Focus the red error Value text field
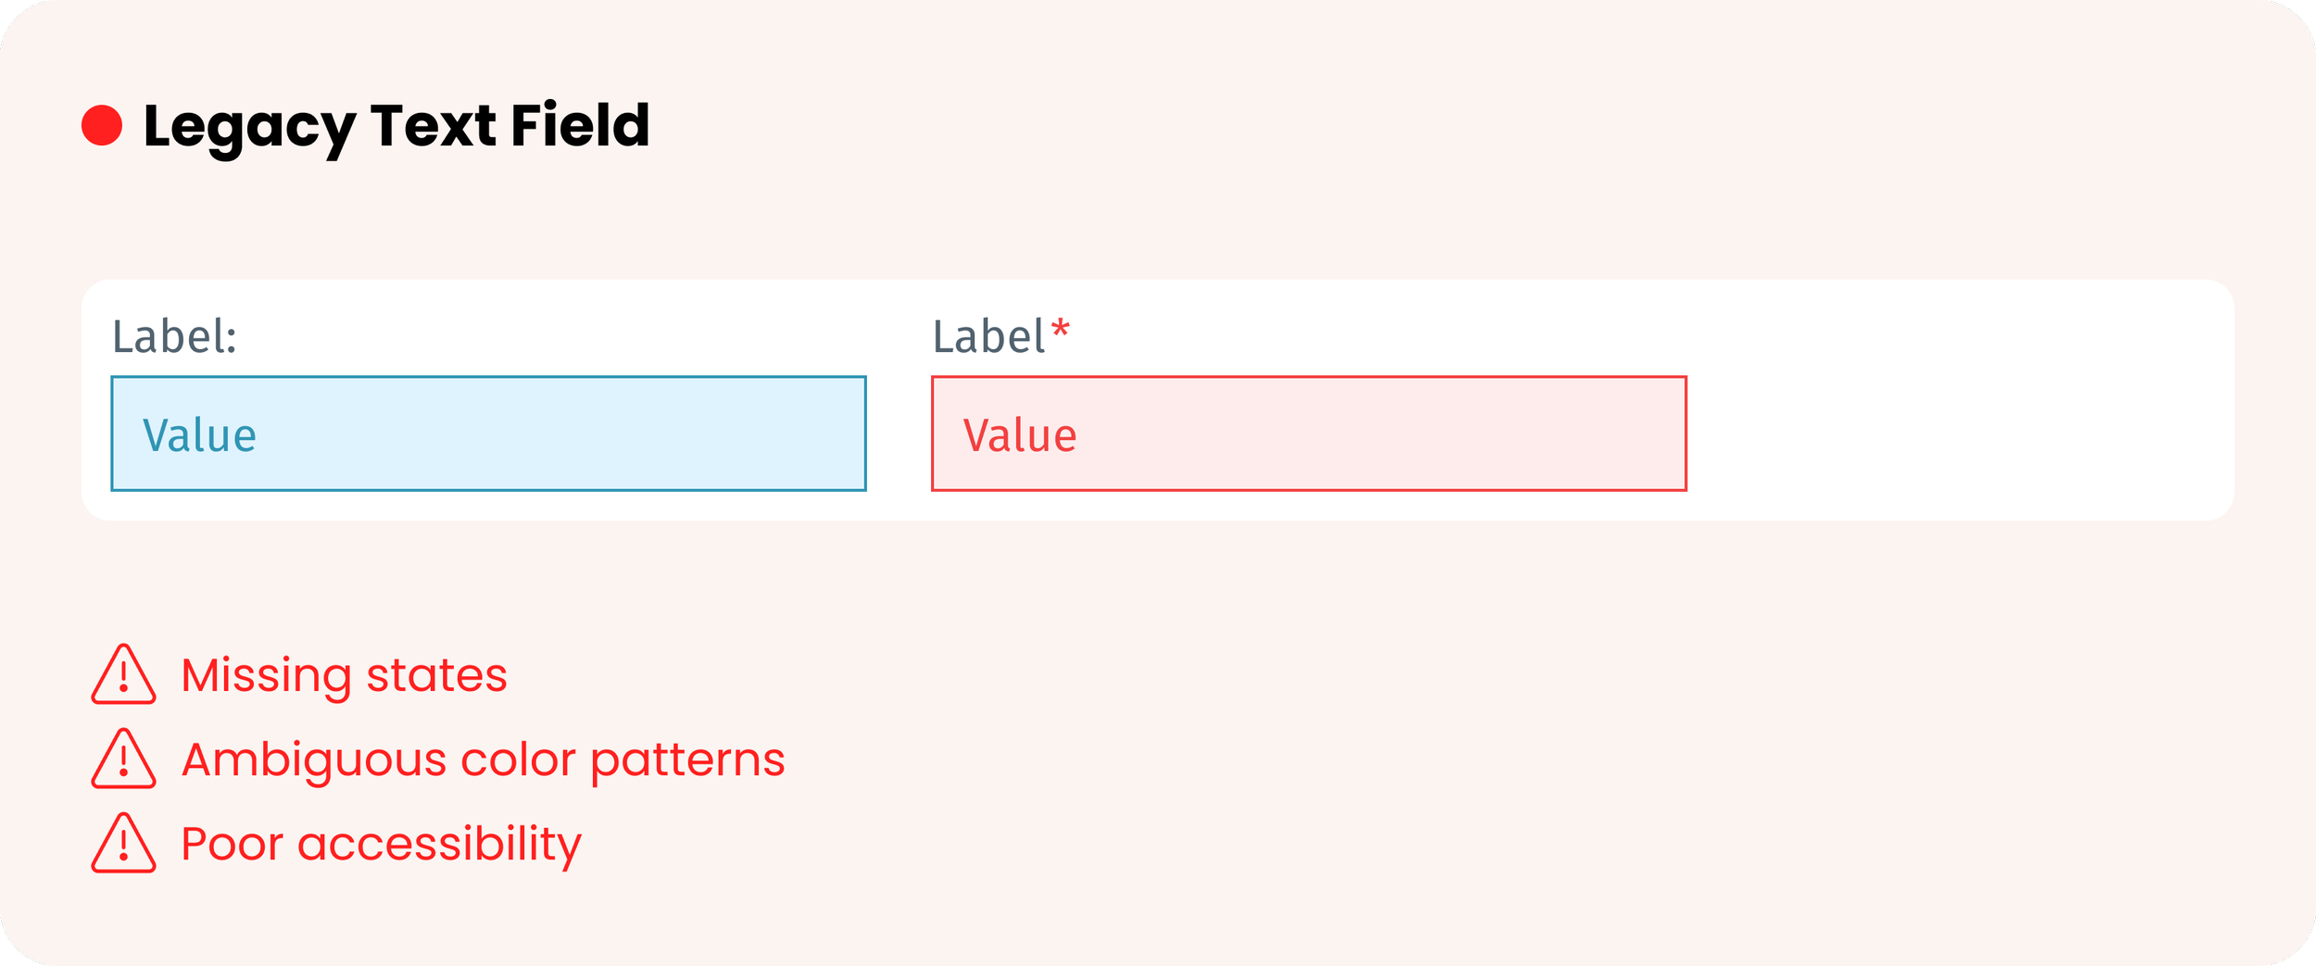 (x=1309, y=433)
